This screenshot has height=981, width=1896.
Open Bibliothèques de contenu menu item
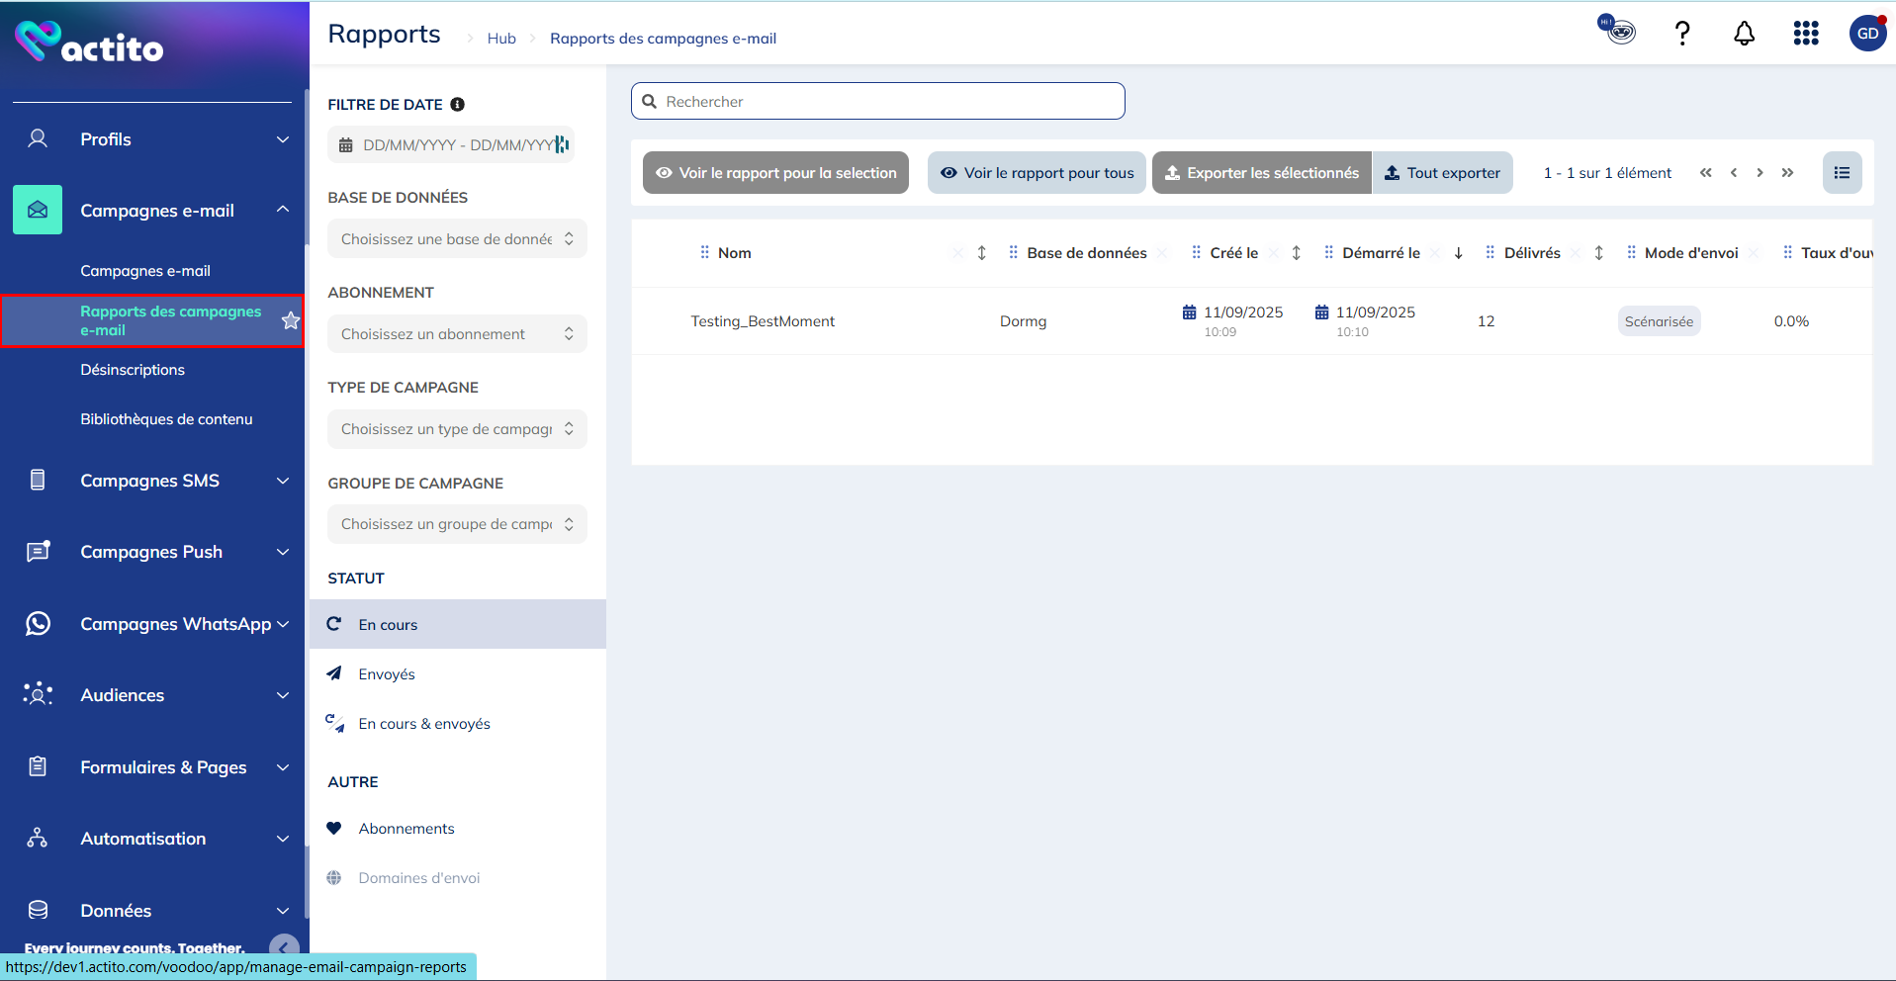[166, 419]
